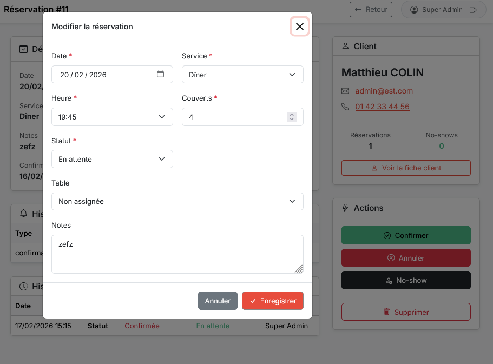Open the Statut dropdown showing En attente

pyautogui.click(x=112, y=159)
